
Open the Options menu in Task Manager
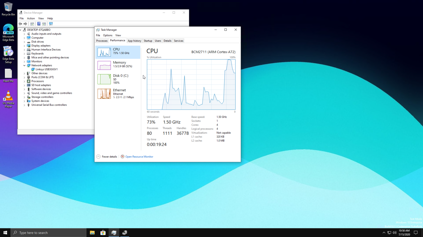[x=107, y=35]
